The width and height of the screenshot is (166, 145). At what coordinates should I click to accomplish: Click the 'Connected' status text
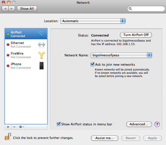(x=100, y=35)
